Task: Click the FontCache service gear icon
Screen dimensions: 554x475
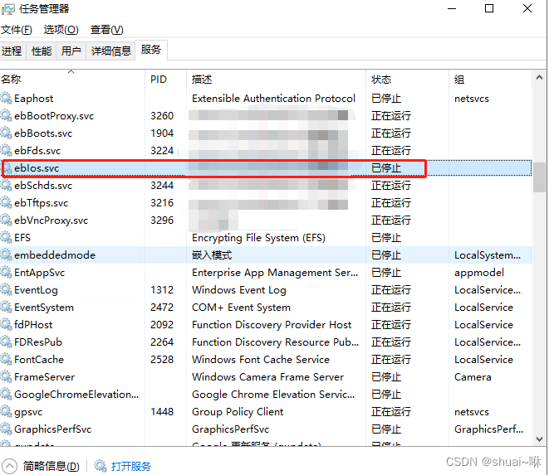Action: tap(7, 360)
